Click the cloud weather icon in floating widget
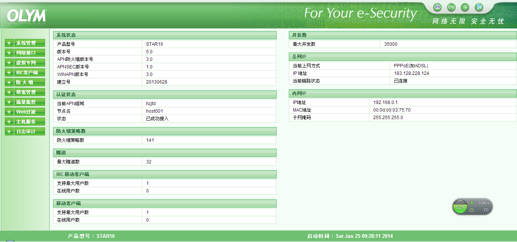The height and width of the screenshot is (242, 517). [x=472, y=210]
